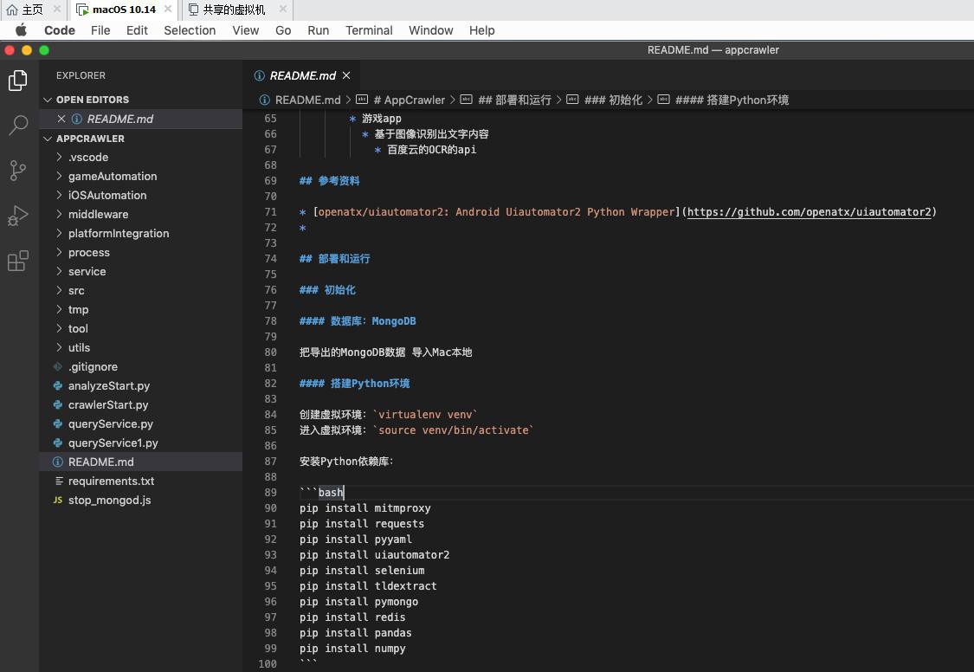Open the Help menu
The image size is (974, 672).
point(481,30)
